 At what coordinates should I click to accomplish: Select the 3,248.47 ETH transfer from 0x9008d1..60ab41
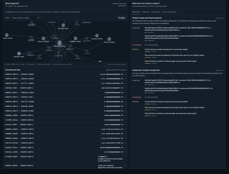[x=66, y=129]
